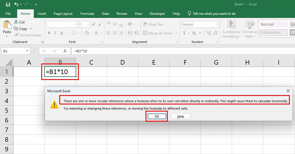The width and height of the screenshot is (295, 154).
Task: Click the Orientation text angle icon
Action: coord(130,24)
